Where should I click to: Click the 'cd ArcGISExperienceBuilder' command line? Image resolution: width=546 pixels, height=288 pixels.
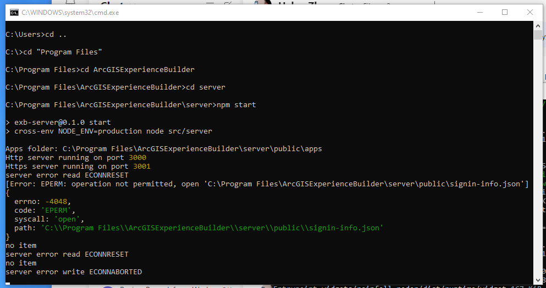tap(100, 70)
